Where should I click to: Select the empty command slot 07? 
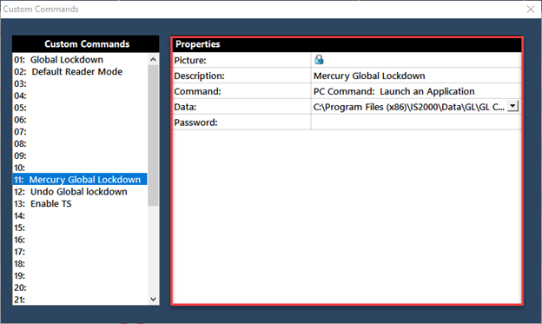[80, 132]
